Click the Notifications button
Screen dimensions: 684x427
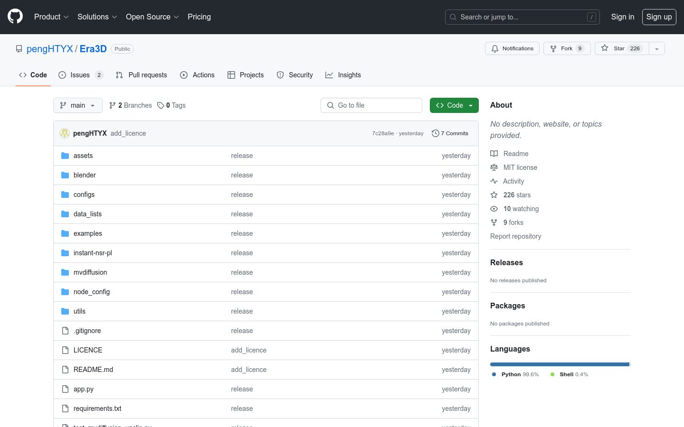(x=512, y=48)
